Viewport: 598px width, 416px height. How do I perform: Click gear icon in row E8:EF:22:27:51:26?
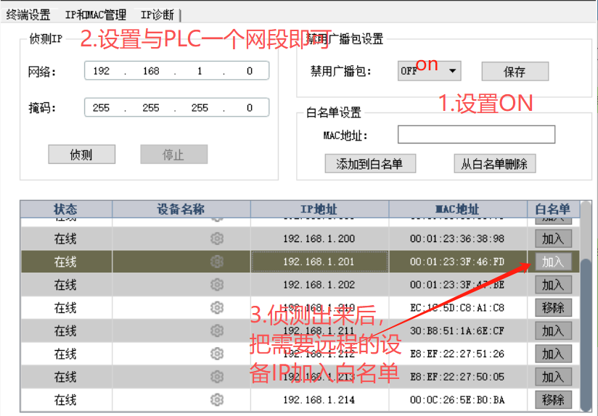coord(216,354)
